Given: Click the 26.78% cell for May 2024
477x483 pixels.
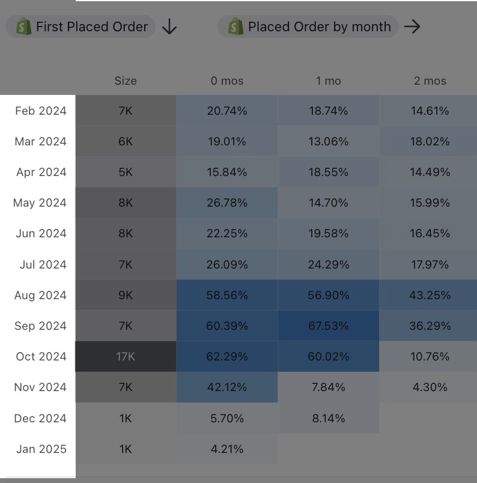Looking at the screenshot, I should 227,202.
